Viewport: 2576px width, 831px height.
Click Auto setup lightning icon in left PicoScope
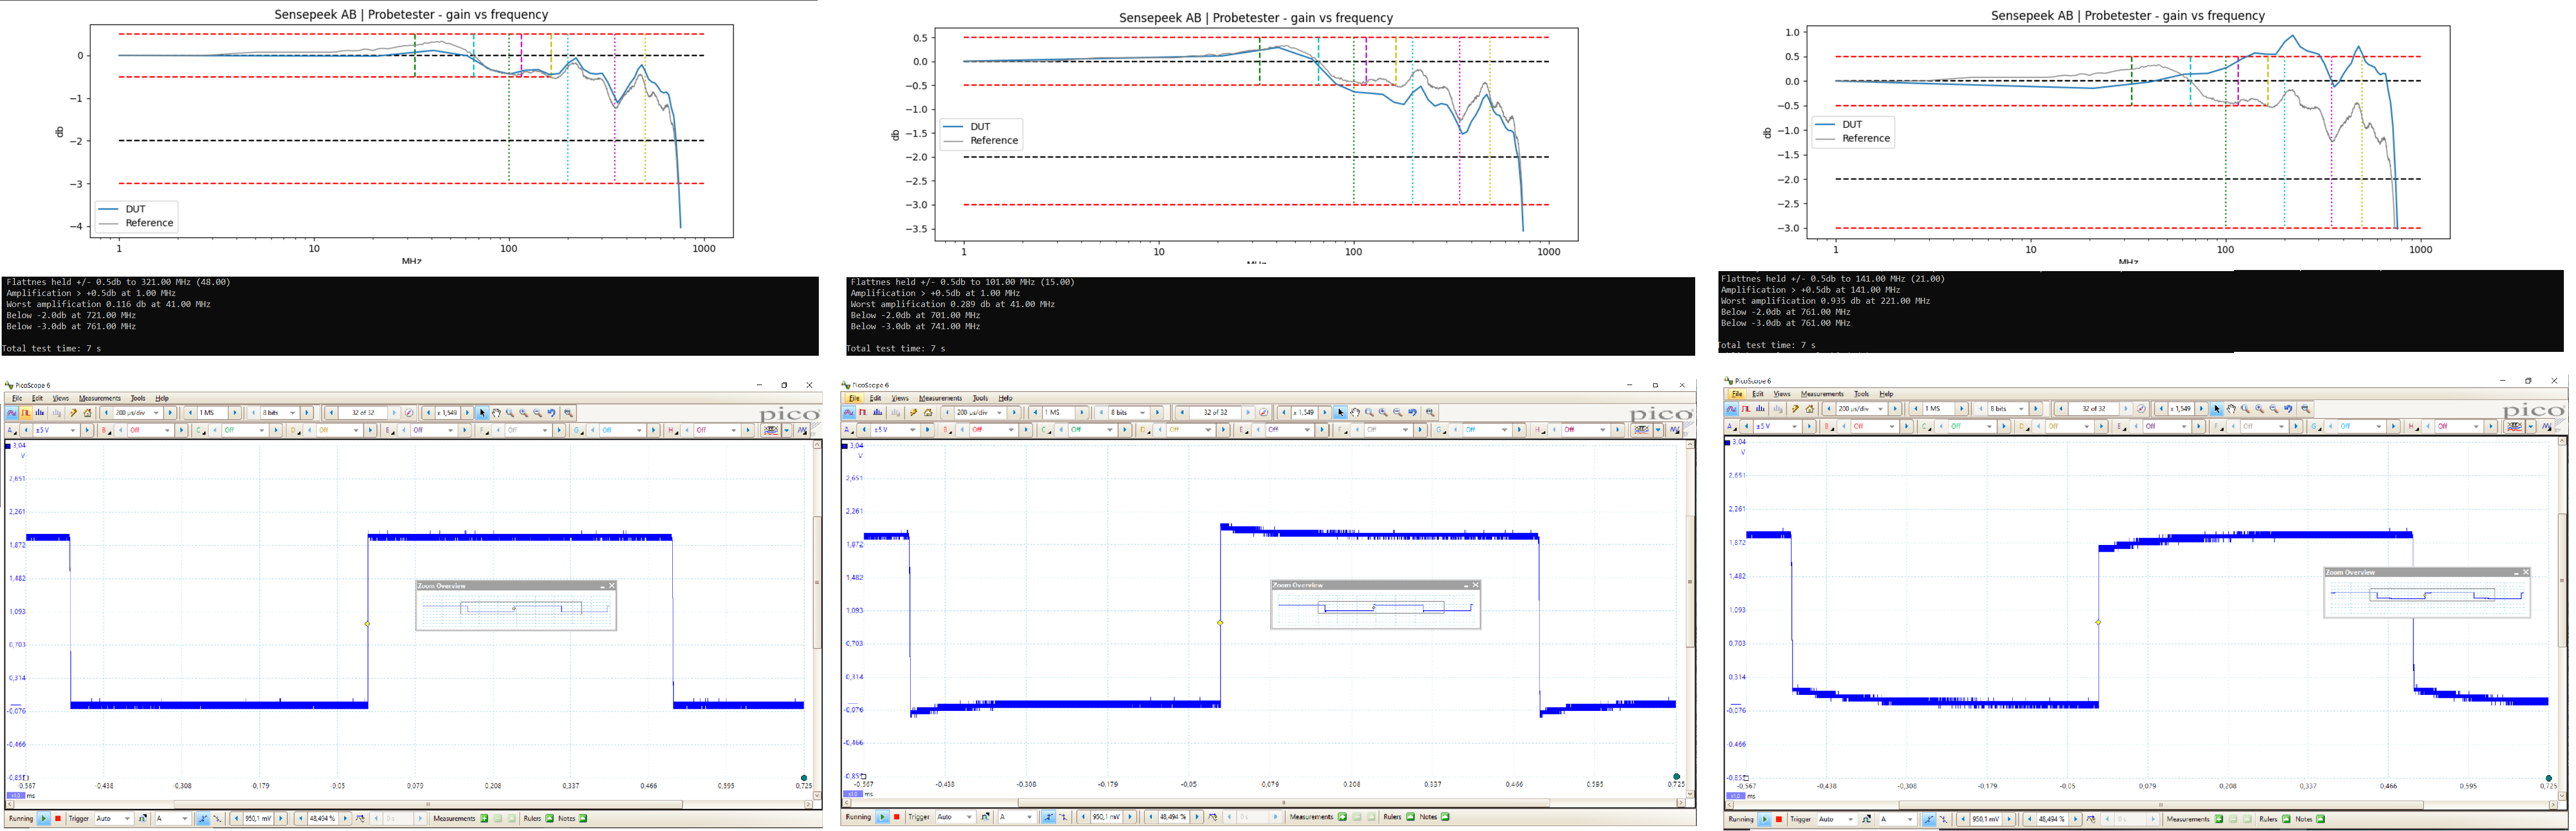(74, 413)
